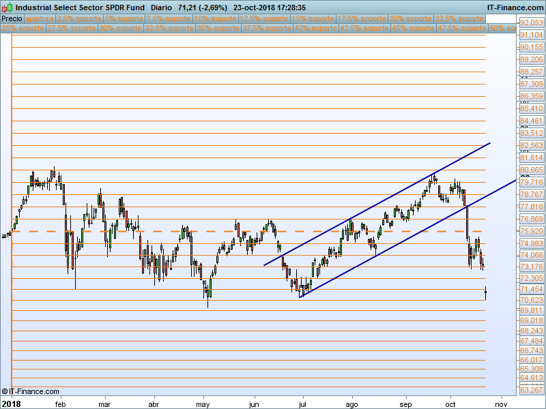Select the dashed orange apertura line
The height and width of the screenshot is (409, 546).
(248, 231)
